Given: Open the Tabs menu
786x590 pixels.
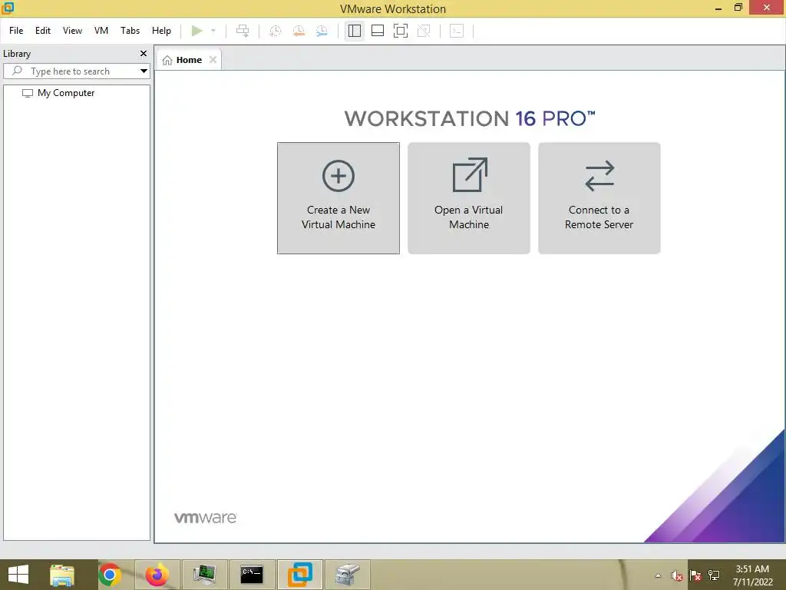Looking at the screenshot, I should (130, 31).
